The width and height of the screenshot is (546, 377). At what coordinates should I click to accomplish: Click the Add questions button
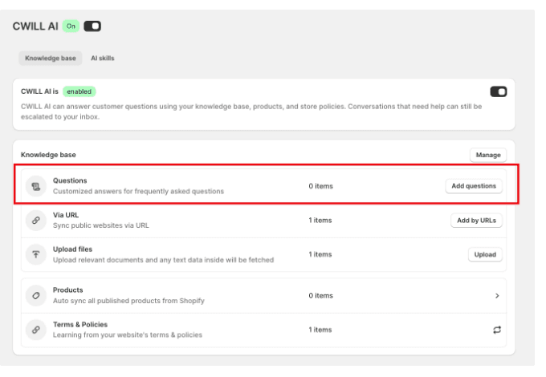[x=474, y=186]
